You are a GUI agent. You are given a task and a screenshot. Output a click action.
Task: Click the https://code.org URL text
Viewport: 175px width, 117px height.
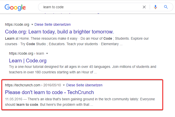pyautogui.click(x=17, y=24)
